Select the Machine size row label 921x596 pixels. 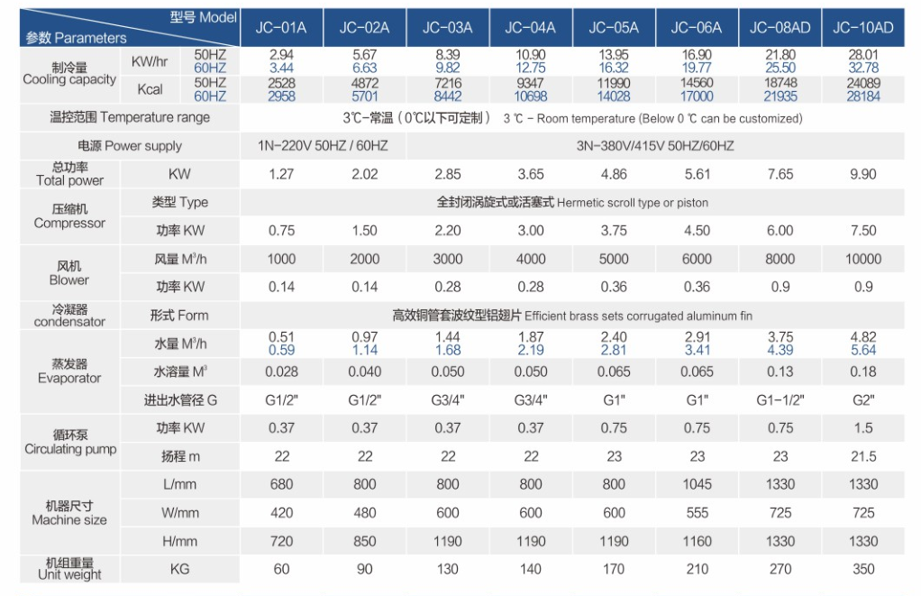pos(69,513)
